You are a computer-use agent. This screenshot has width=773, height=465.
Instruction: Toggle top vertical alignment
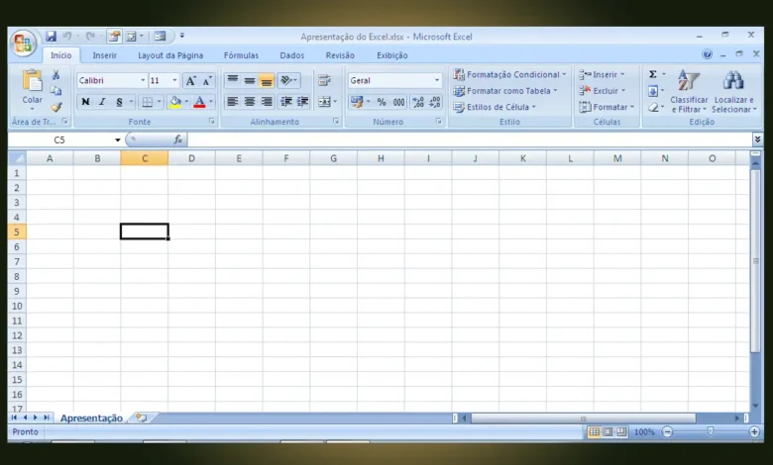click(233, 80)
